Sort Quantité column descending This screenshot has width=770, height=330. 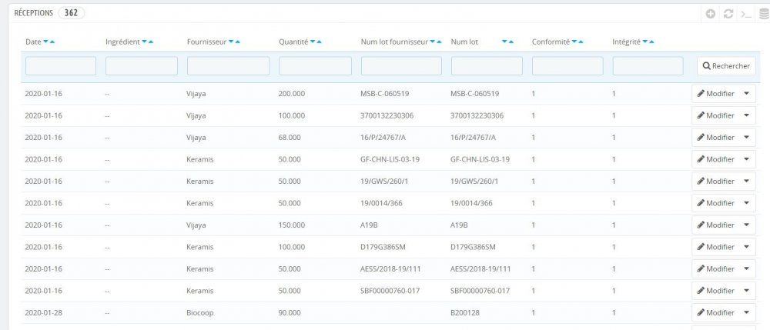[313, 42]
